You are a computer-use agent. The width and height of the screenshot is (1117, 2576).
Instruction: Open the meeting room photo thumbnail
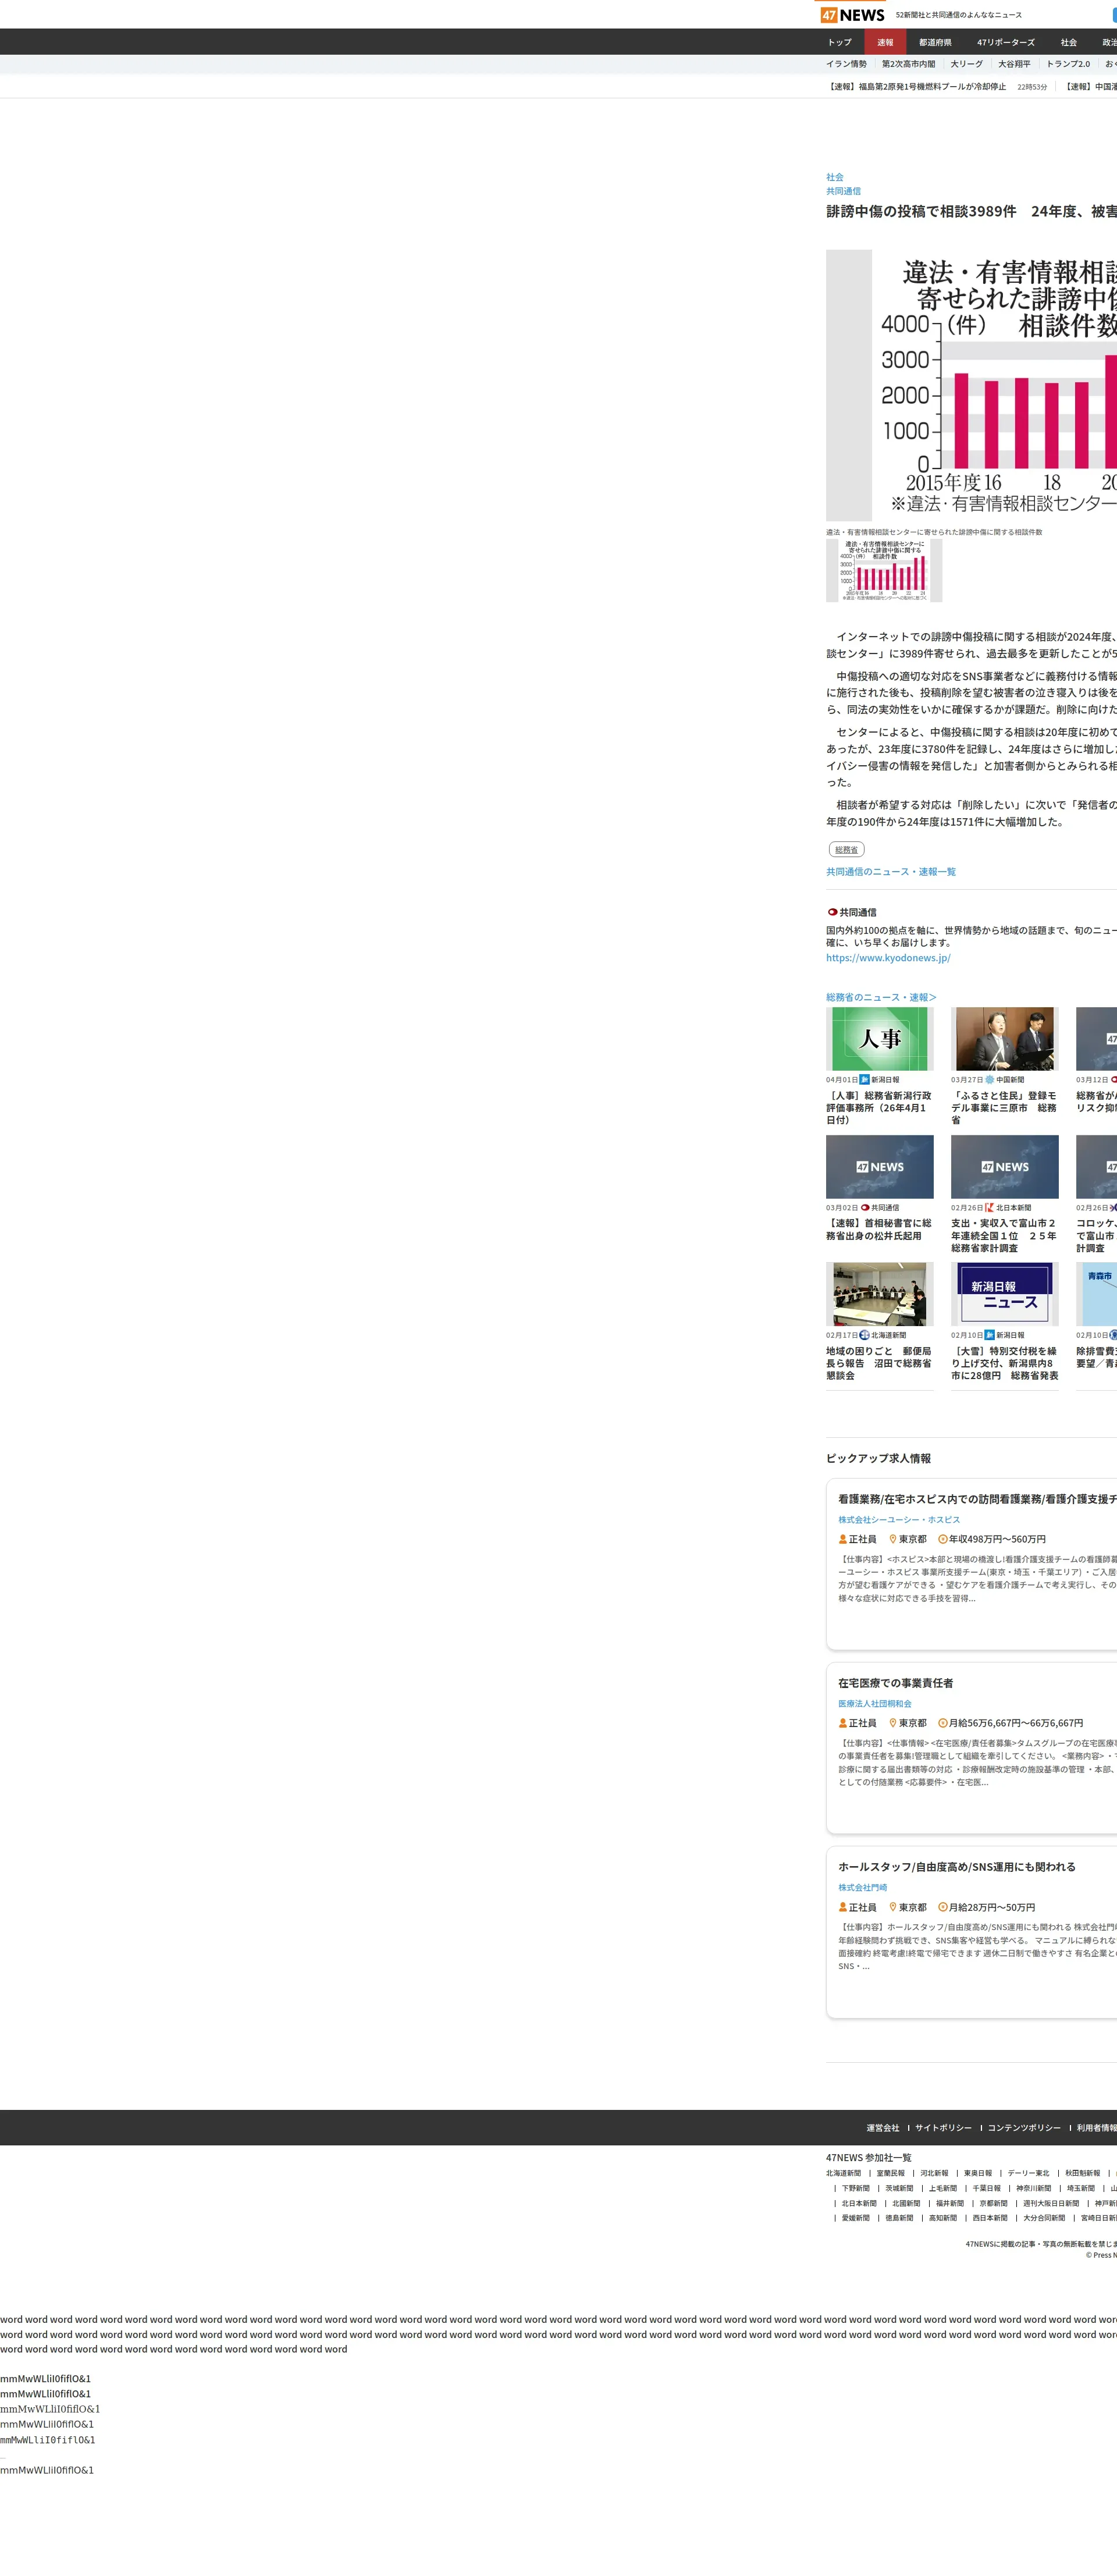point(880,1294)
